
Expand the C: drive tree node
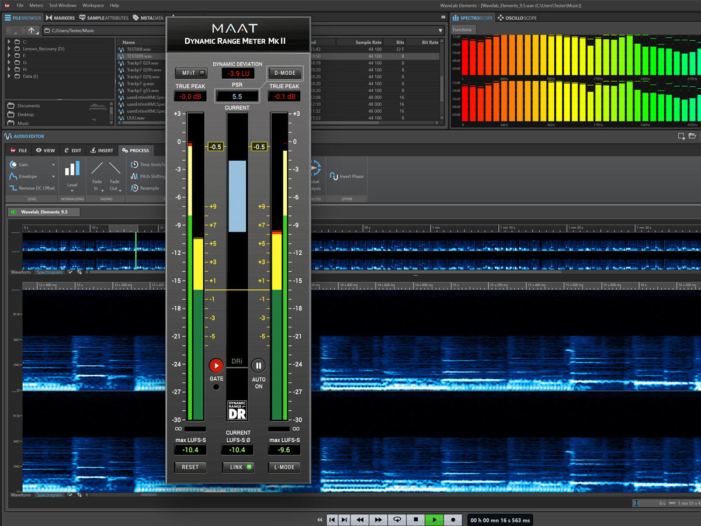click(x=9, y=42)
